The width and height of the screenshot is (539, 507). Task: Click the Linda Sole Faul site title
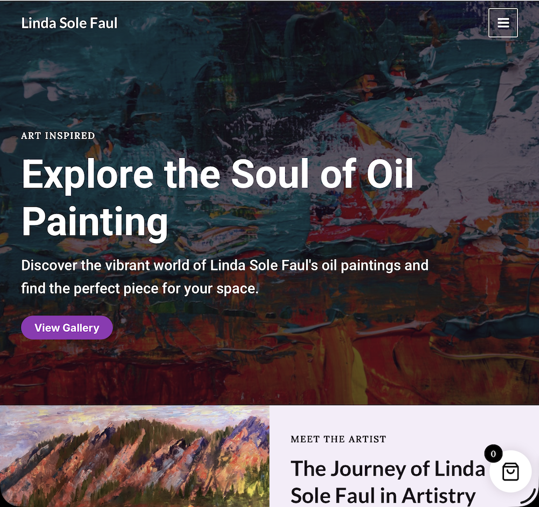point(70,23)
